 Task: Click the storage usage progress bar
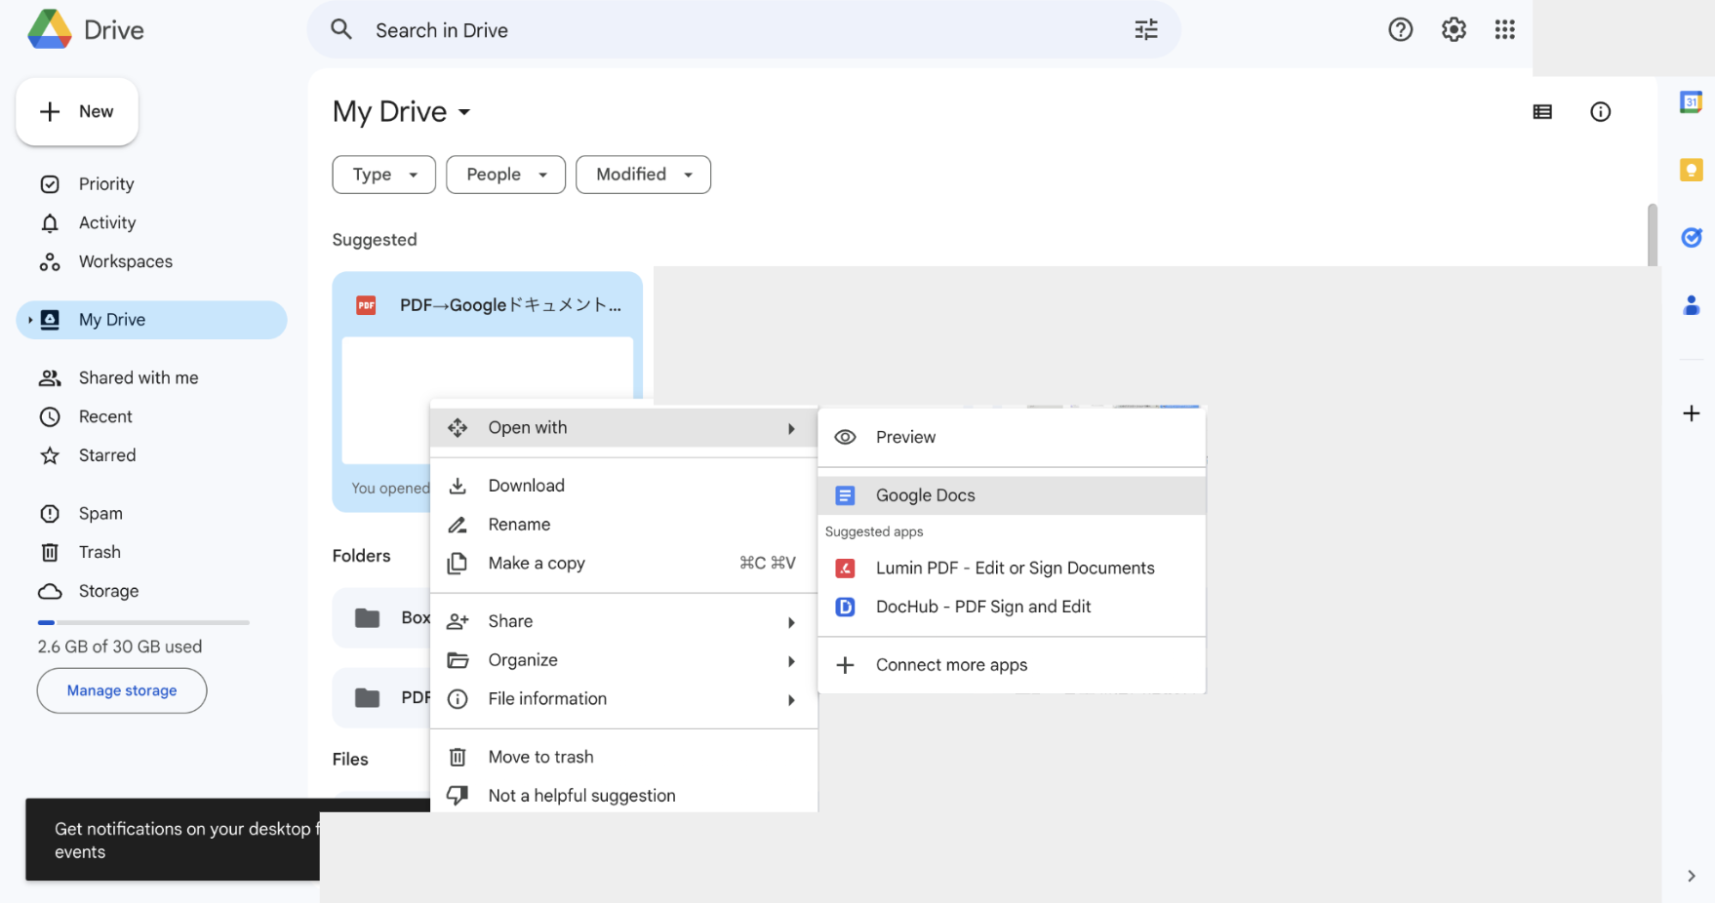pyautogui.click(x=143, y=622)
